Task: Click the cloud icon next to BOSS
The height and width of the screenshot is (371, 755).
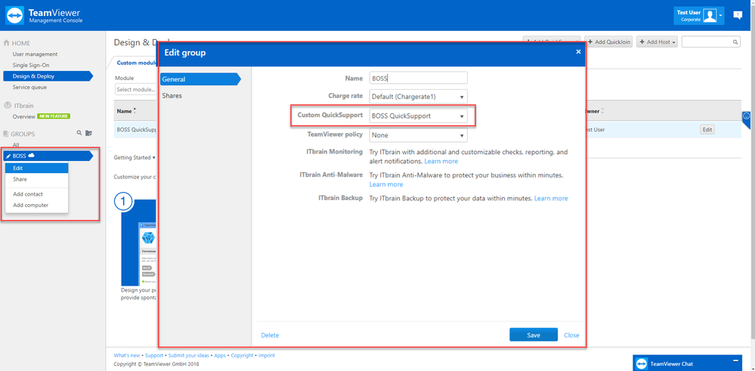Action: tap(32, 156)
